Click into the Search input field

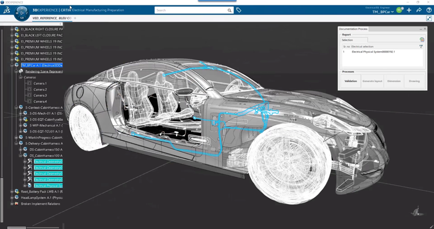(x=191, y=10)
